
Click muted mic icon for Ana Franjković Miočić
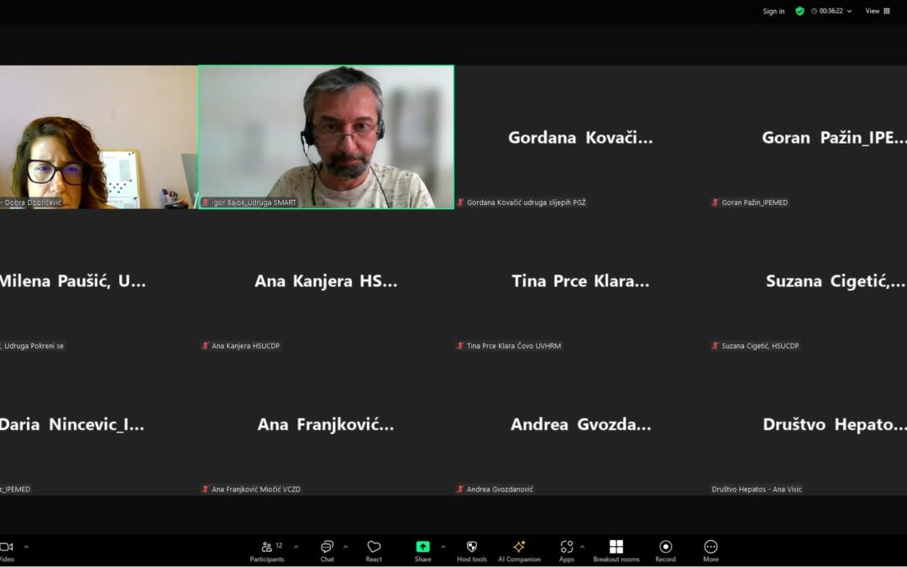click(206, 490)
